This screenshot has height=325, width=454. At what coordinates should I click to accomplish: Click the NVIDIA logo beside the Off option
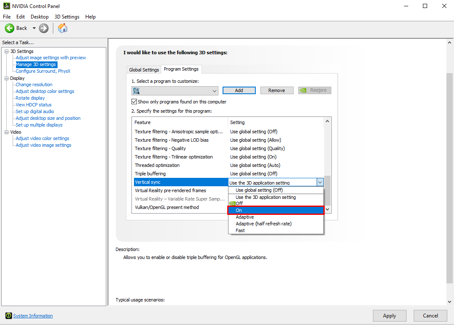click(x=232, y=203)
